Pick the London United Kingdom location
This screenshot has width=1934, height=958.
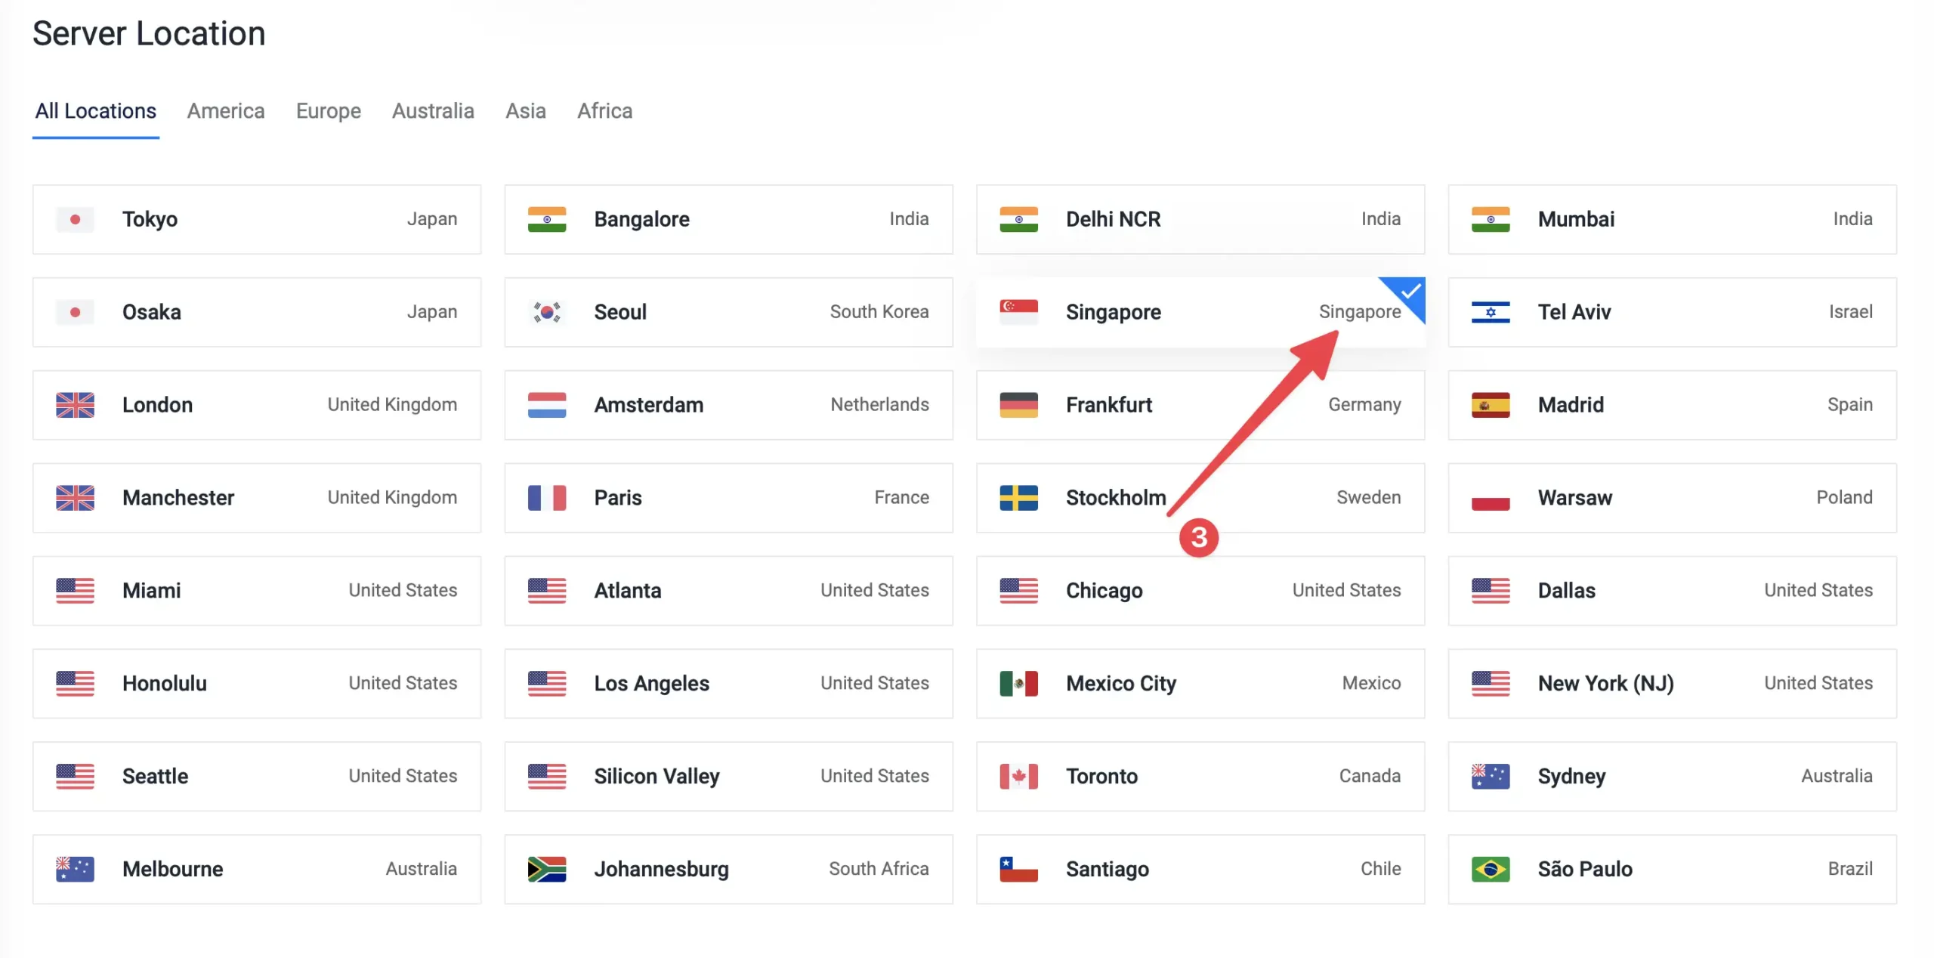point(256,405)
